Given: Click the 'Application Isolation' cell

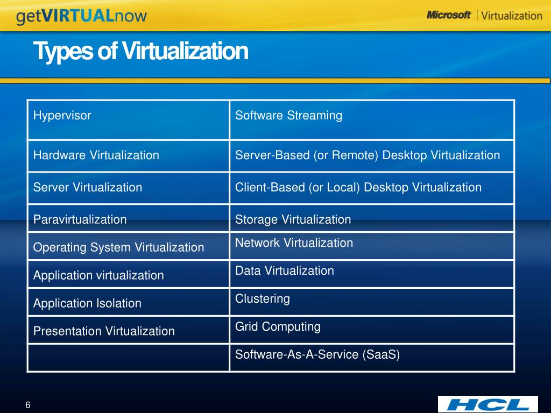Looking at the screenshot, I should [128, 302].
